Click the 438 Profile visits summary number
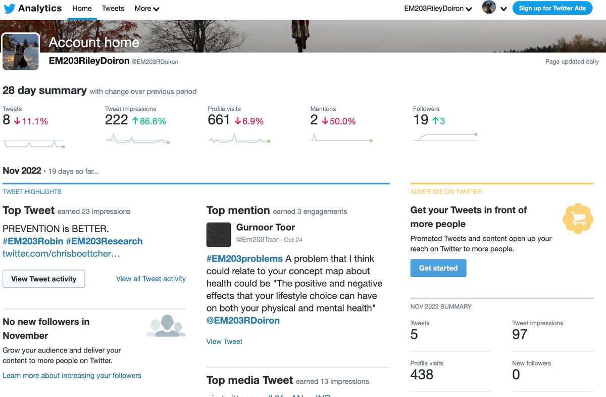This screenshot has height=397, width=606. click(422, 375)
